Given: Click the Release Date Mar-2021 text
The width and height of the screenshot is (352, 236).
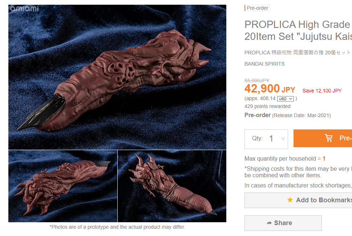Looking at the screenshot, I should click(x=302, y=115).
